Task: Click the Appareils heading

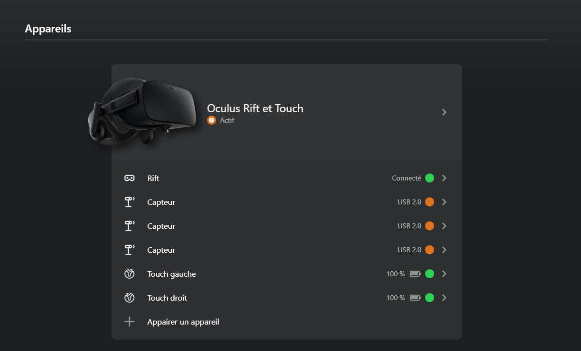Action: tap(48, 29)
